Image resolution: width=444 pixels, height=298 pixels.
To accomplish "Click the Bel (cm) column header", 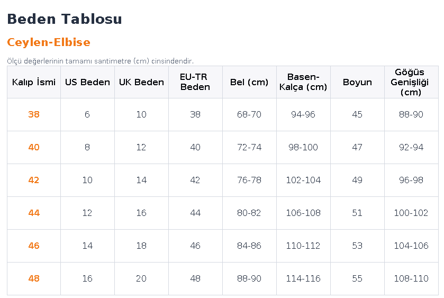I will 249,82.
